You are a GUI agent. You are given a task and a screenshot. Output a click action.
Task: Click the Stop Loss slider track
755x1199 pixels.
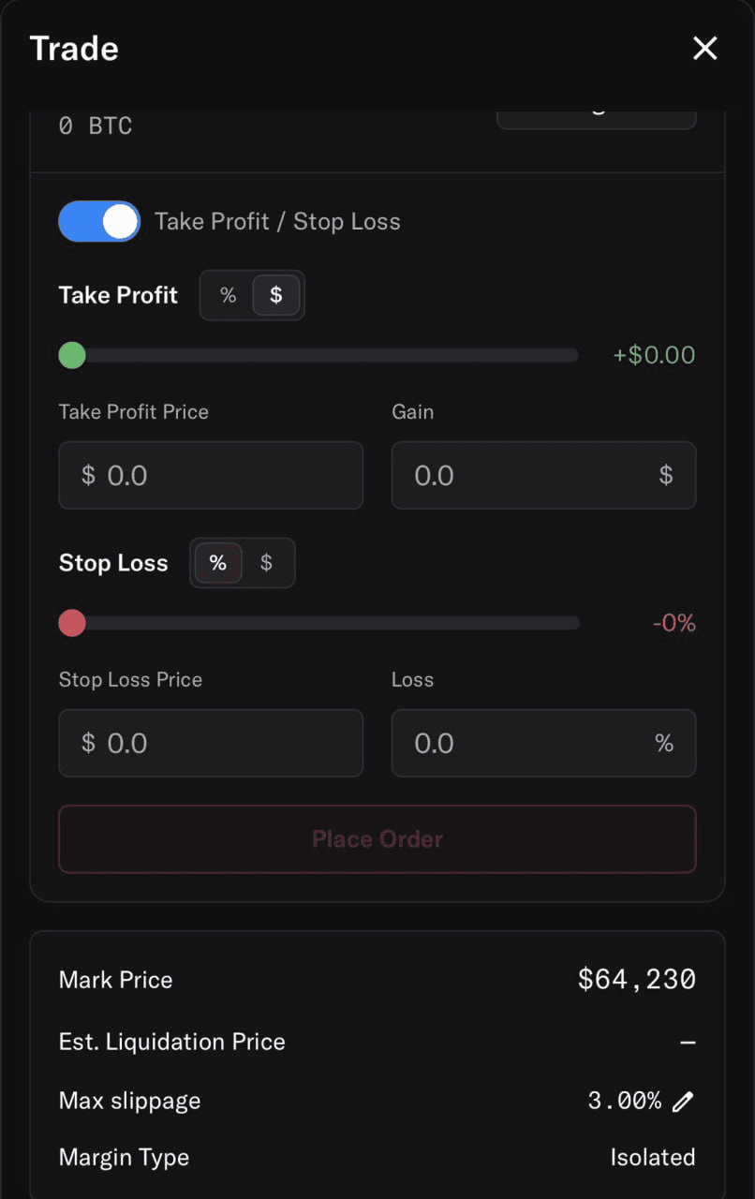point(328,623)
